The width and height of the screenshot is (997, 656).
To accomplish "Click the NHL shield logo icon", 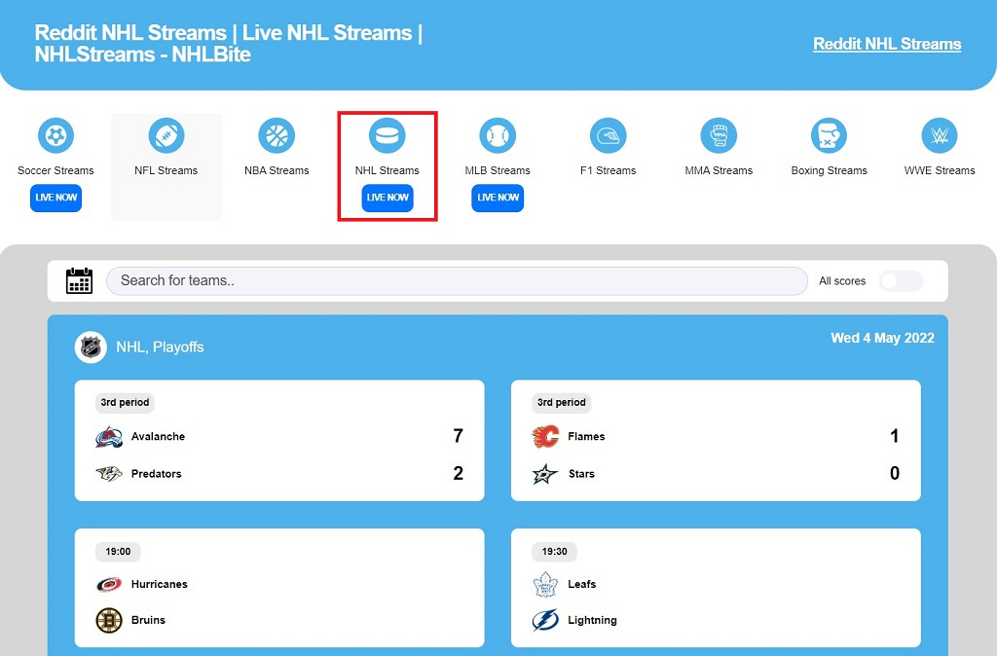I will point(91,347).
